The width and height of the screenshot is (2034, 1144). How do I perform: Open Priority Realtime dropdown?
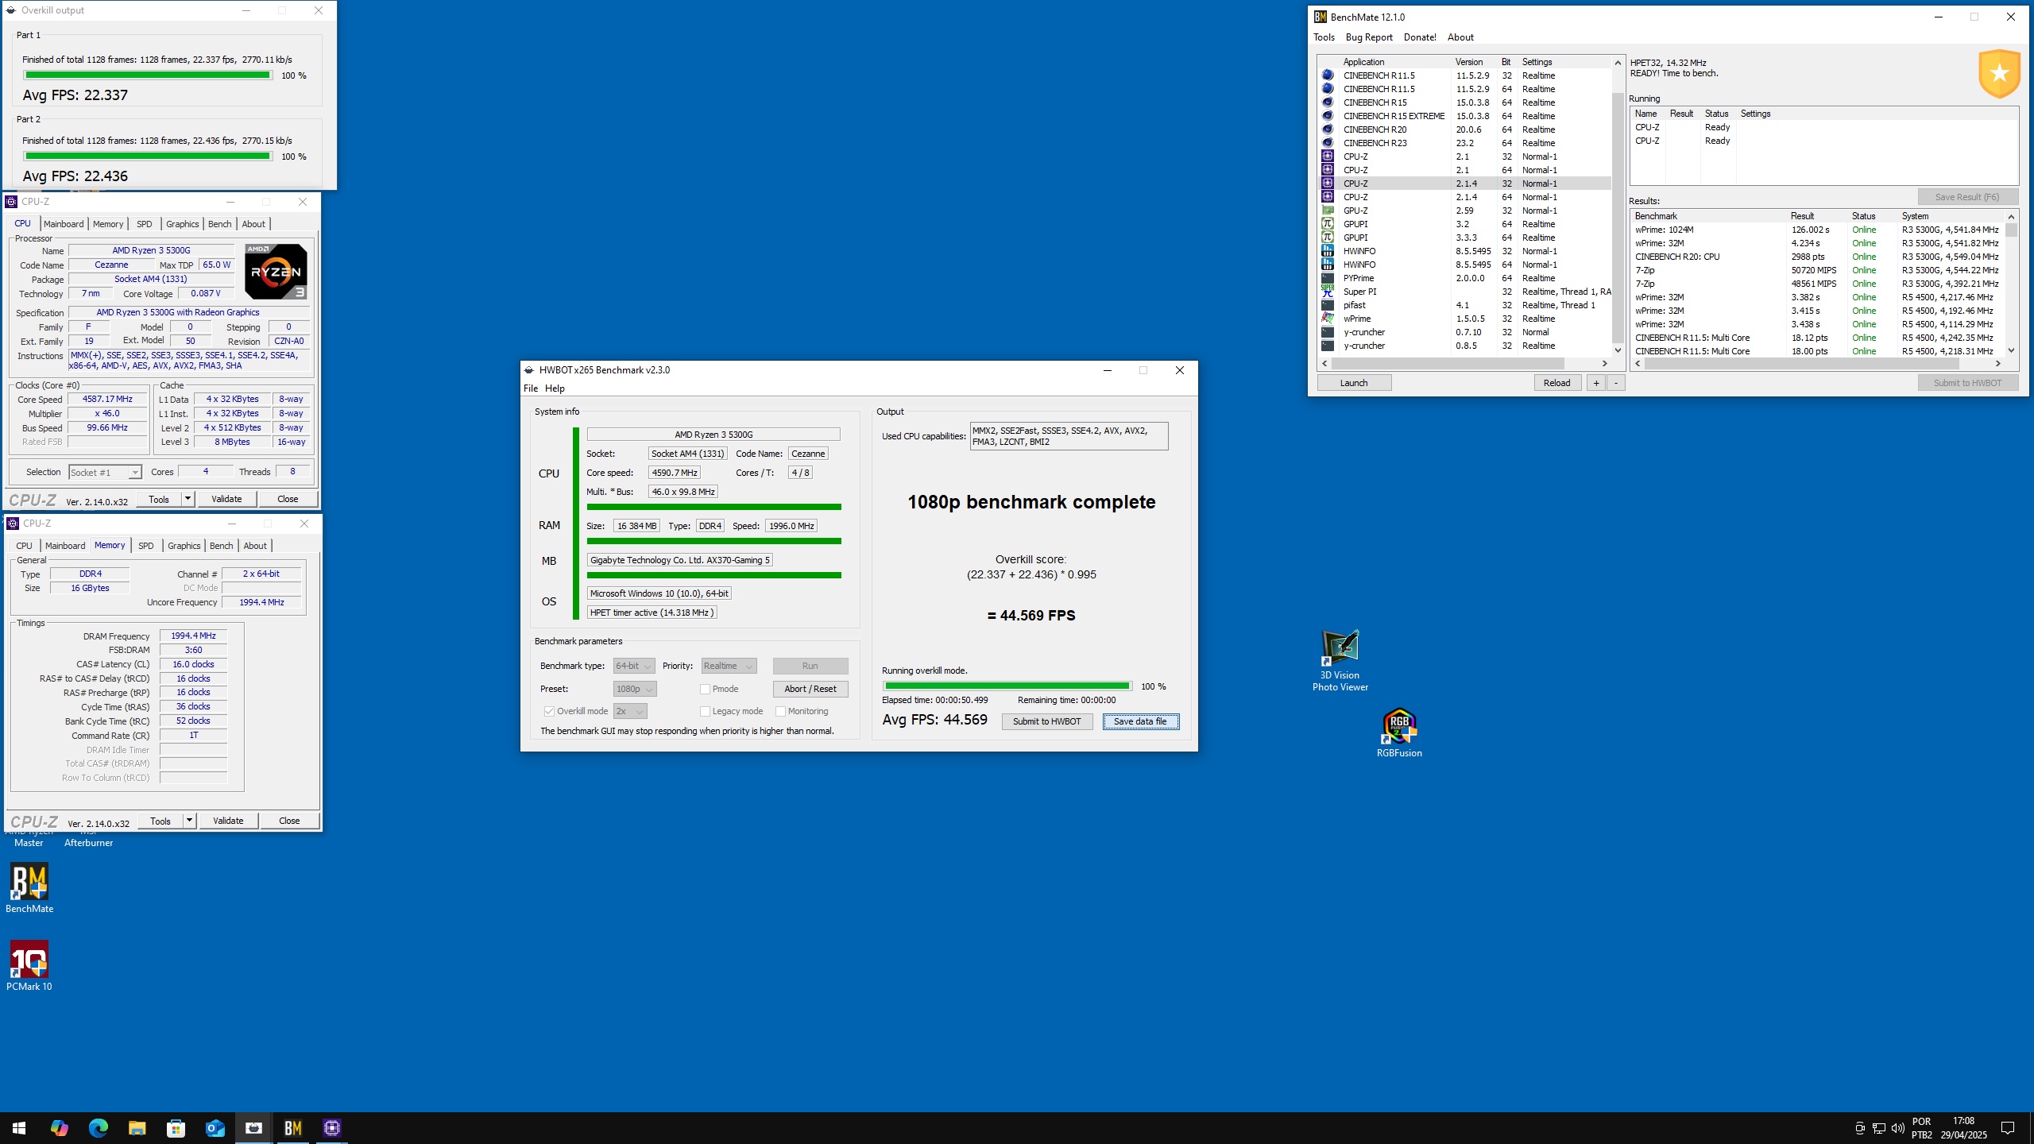pyautogui.click(x=729, y=666)
